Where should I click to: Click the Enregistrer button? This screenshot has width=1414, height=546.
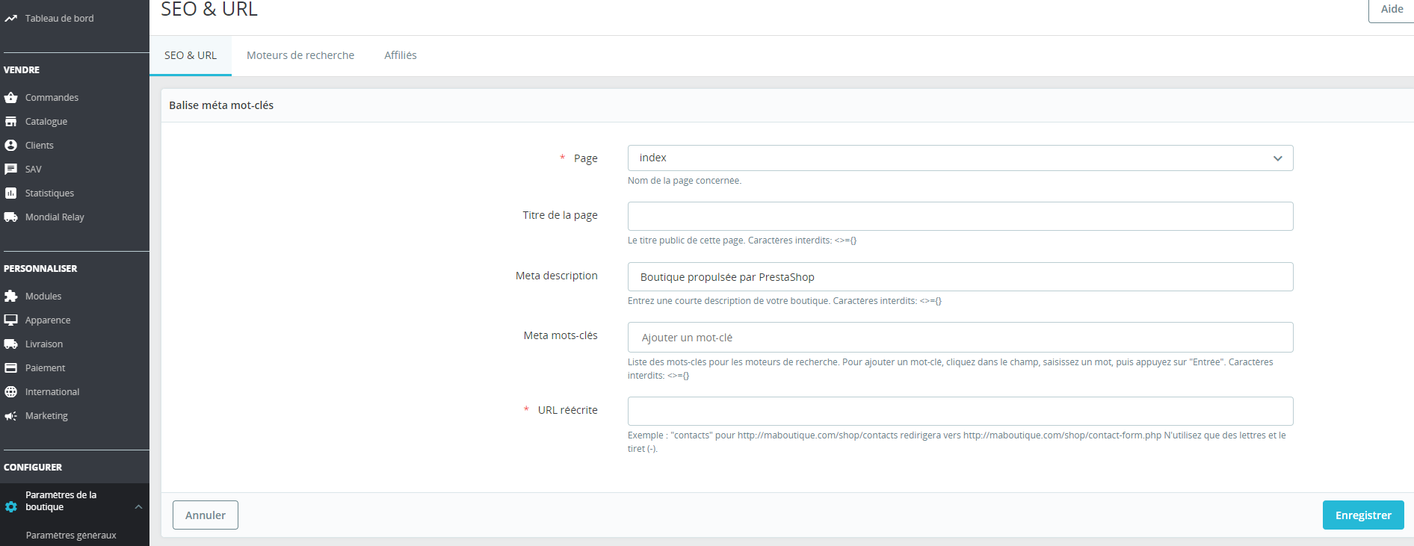click(1362, 515)
